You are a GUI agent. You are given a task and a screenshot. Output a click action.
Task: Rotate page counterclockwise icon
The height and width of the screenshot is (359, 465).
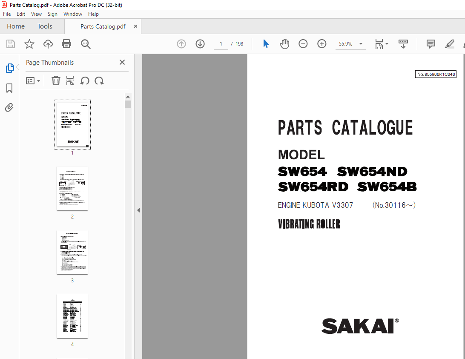85,81
